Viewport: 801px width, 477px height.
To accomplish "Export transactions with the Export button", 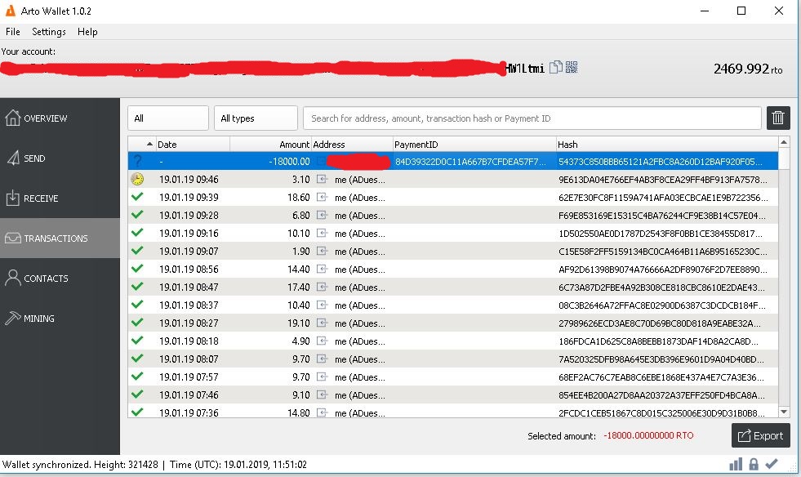I will [761, 435].
